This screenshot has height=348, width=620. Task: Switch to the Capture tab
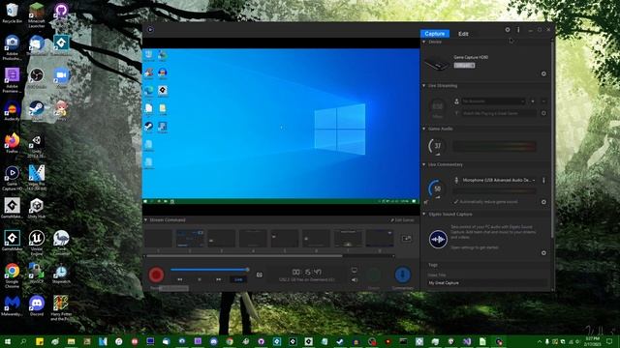click(435, 34)
